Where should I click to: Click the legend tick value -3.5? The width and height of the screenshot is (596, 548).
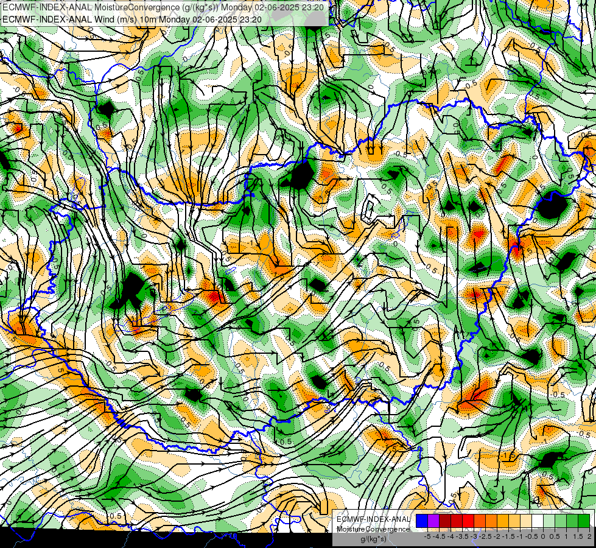(462, 536)
